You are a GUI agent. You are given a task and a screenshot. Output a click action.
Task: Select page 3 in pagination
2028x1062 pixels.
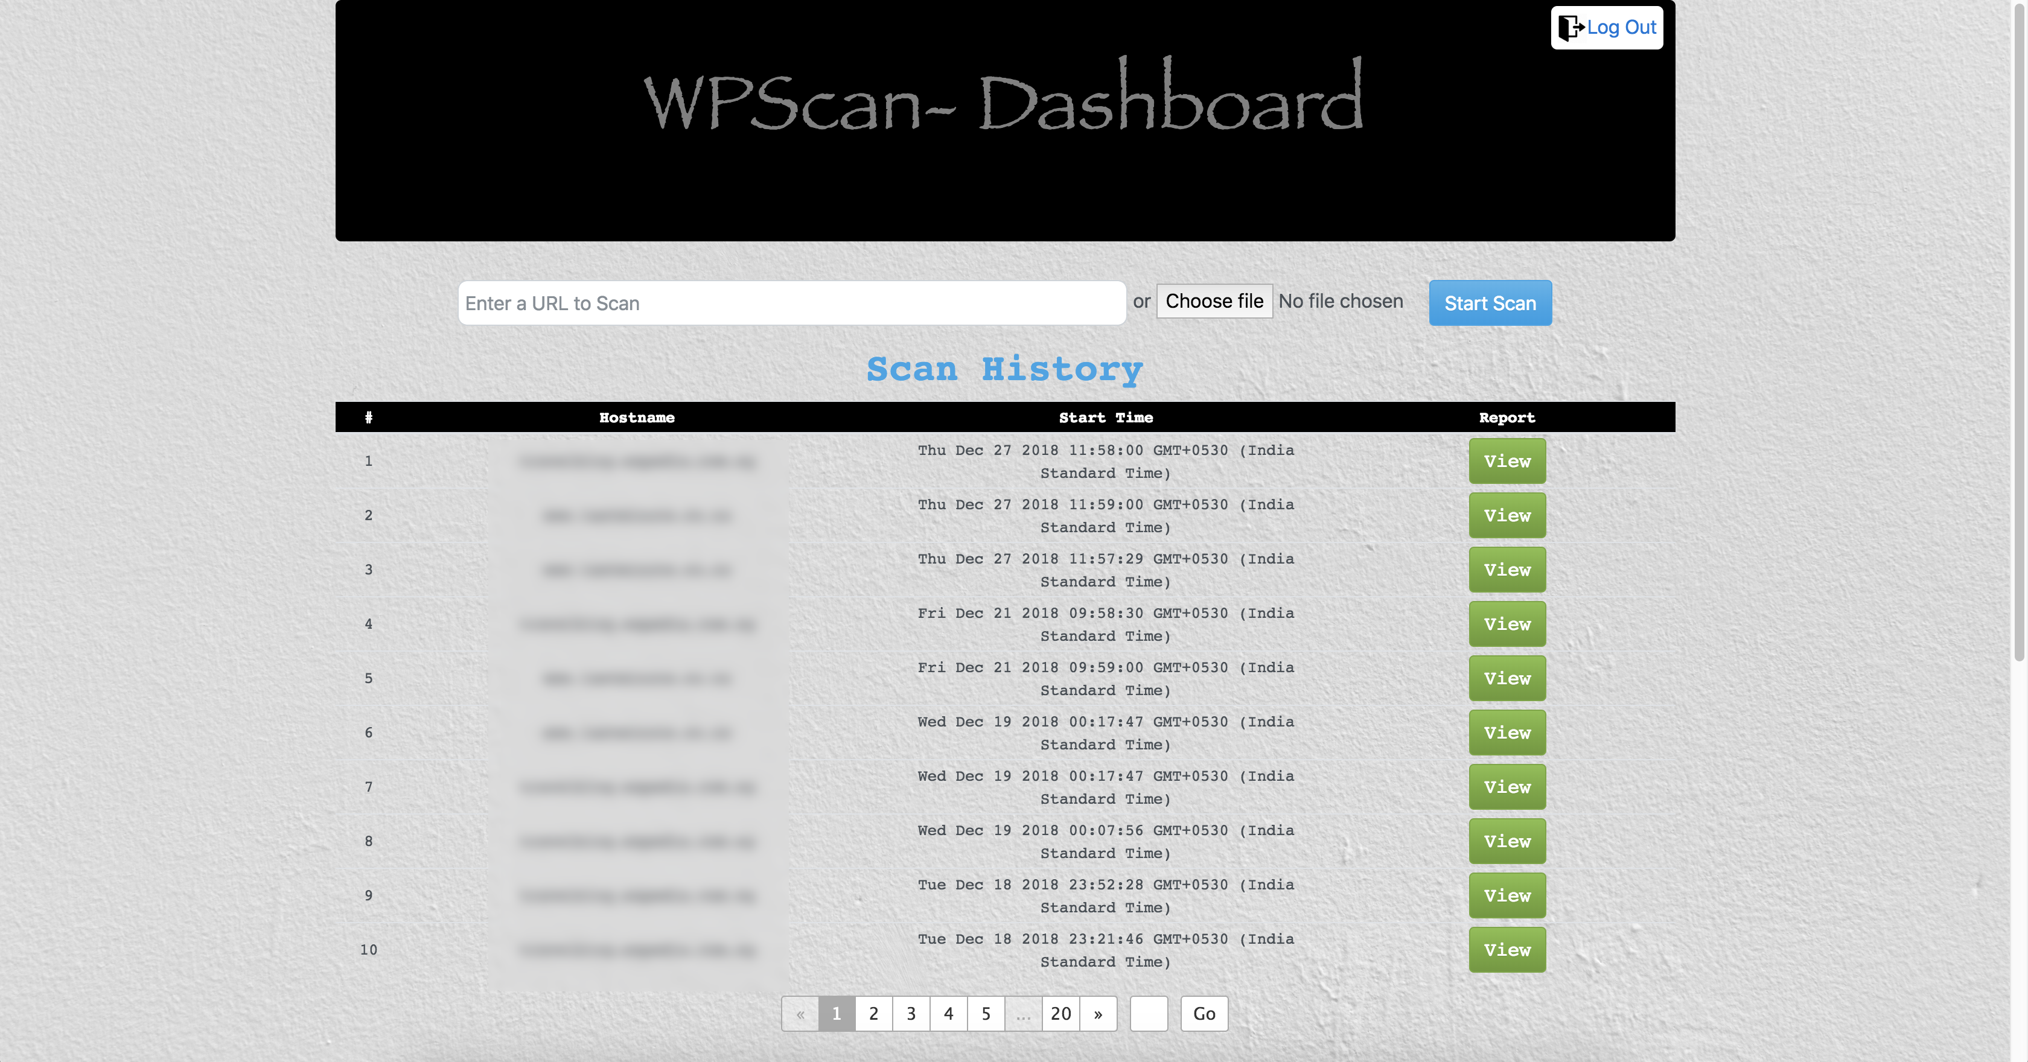pos(910,1013)
